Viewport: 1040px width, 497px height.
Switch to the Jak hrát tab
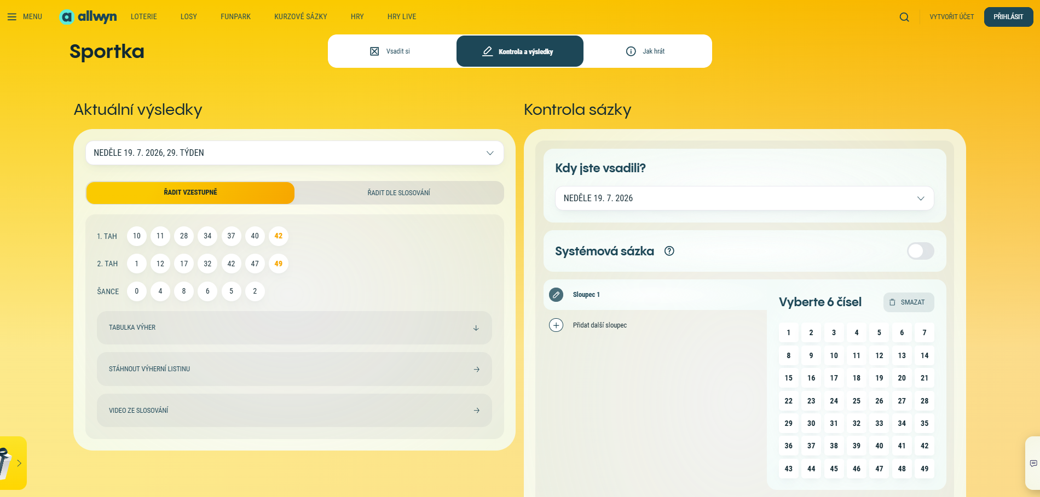point(648,51)
